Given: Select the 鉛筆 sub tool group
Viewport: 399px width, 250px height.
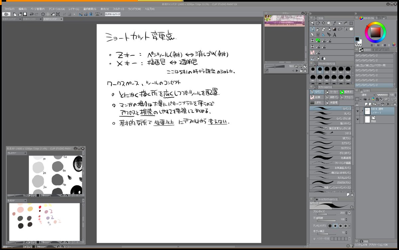Looking at the screenshot, I should coord(317,97).
